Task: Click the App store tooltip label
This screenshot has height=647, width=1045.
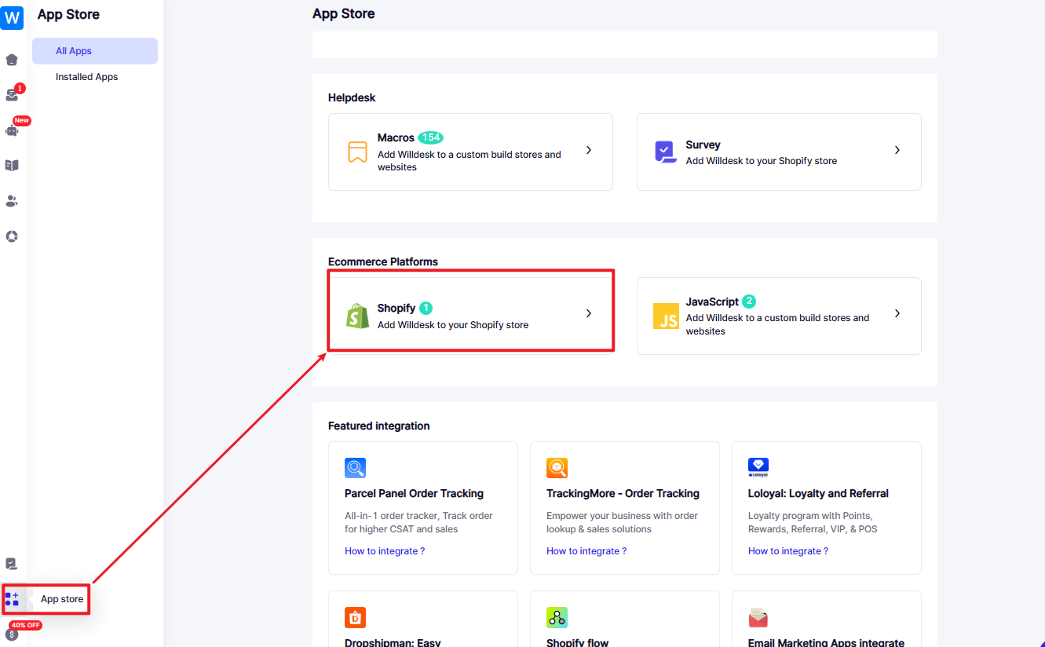Action: (62, 599)
